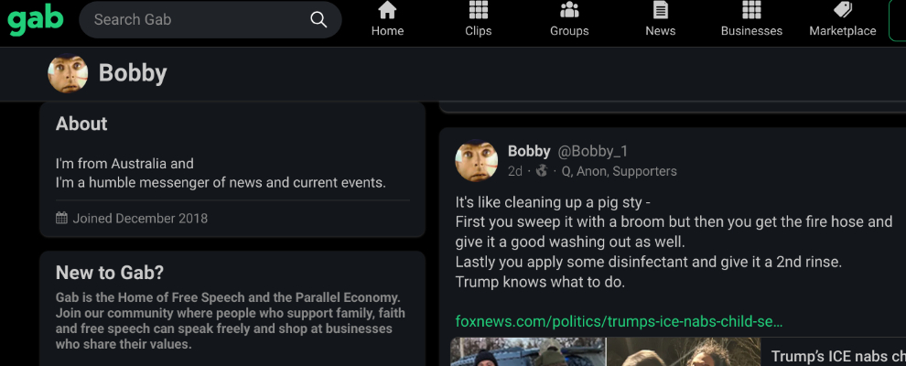Open the Groups icon in navigation
Image resolution: width=906 pixels, height=366 pixels.
(569, 10)
